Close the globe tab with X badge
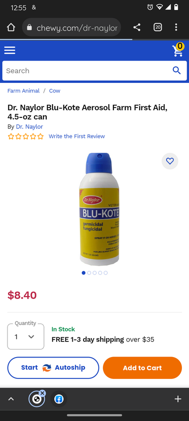This screenshot has width=189, height=421. (42, 393)
